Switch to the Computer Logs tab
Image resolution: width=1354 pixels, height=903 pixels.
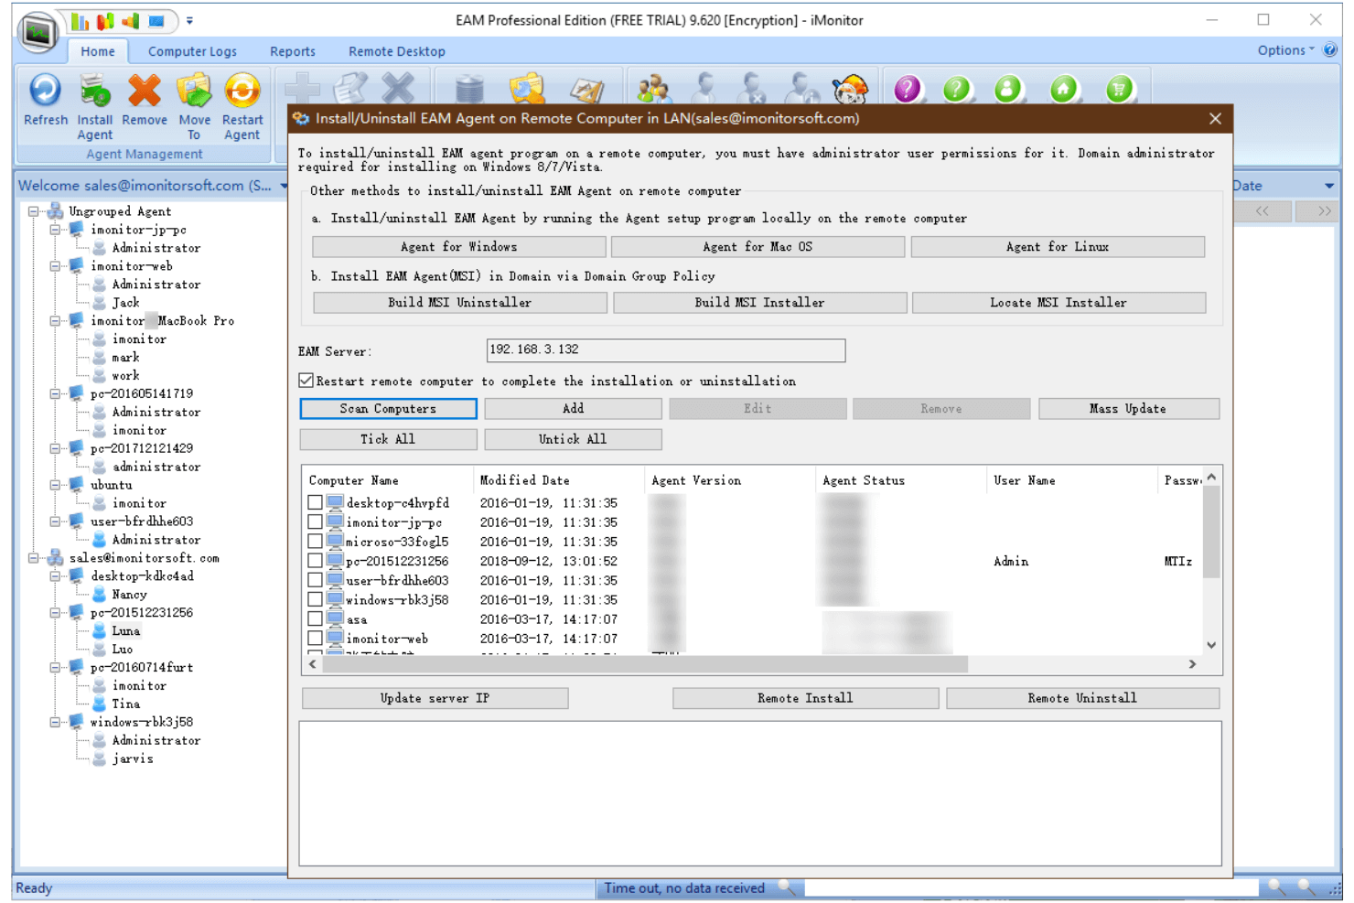(x=192, y=51)
